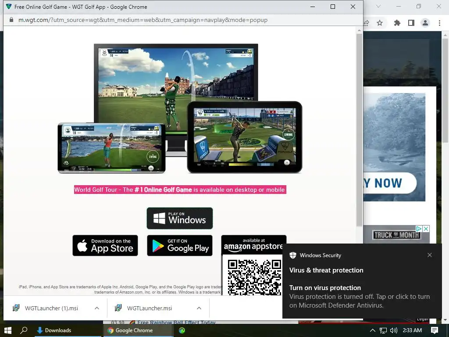Click the 2:33 AM clock
The height and width of the screenshot is (337, 449).
pos(412,330)
